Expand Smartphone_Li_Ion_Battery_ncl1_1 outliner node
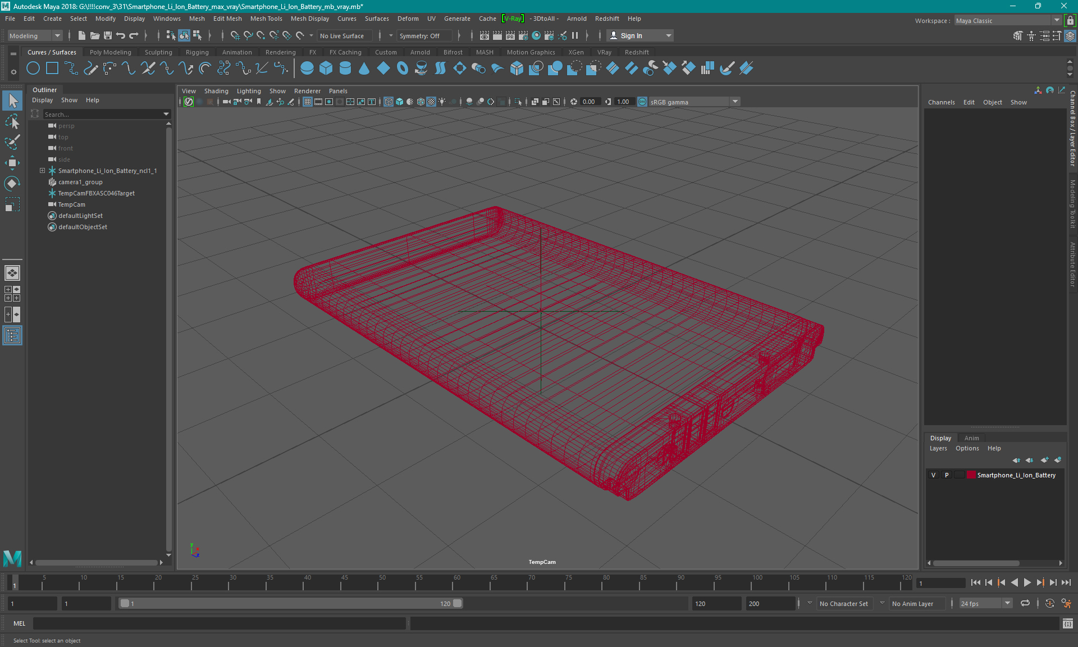This screenshot has height=647, width=1078. pos(41,170)
